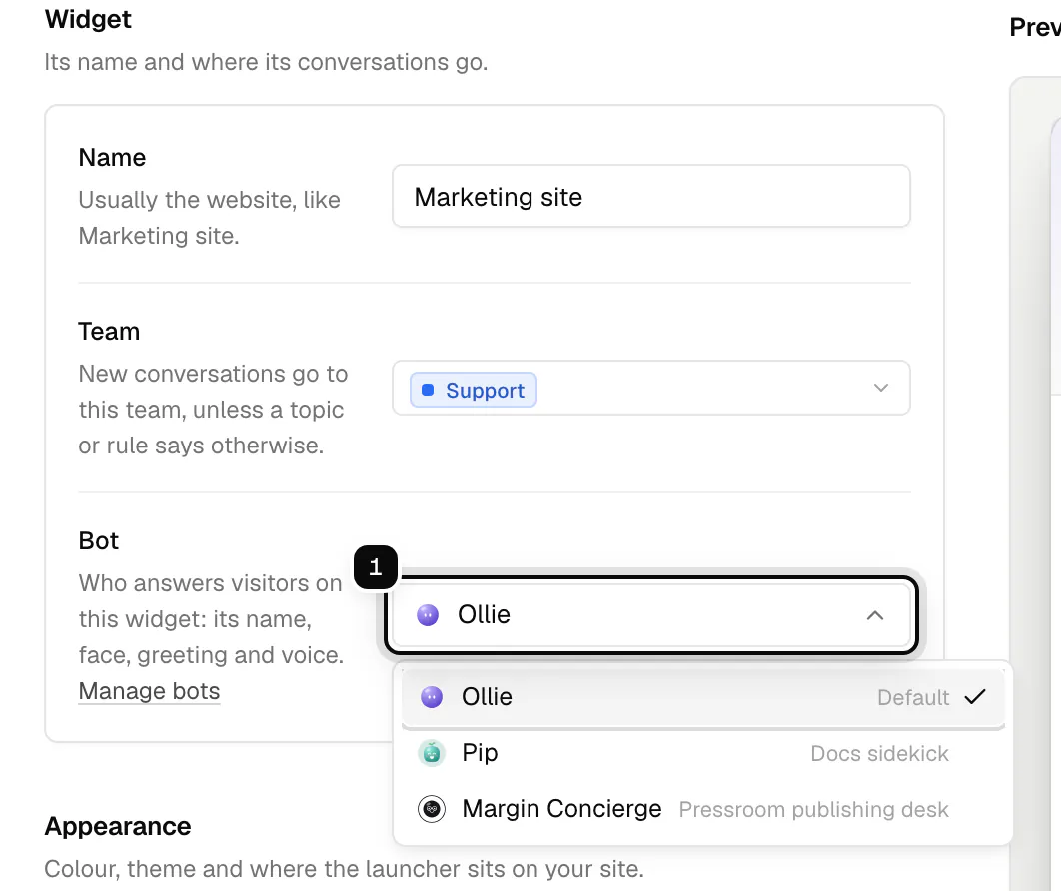This screenshot has height=891, width=1061.
Task: Click the 'Pressroom publishing desk' description
Action: 813,810
